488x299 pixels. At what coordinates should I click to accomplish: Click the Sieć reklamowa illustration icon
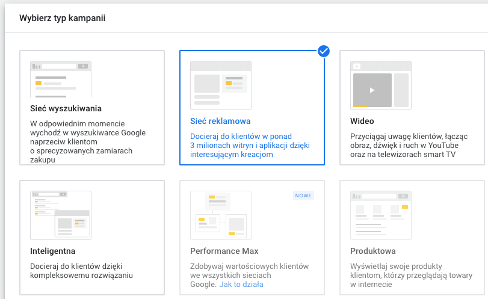tap(221, 85)
